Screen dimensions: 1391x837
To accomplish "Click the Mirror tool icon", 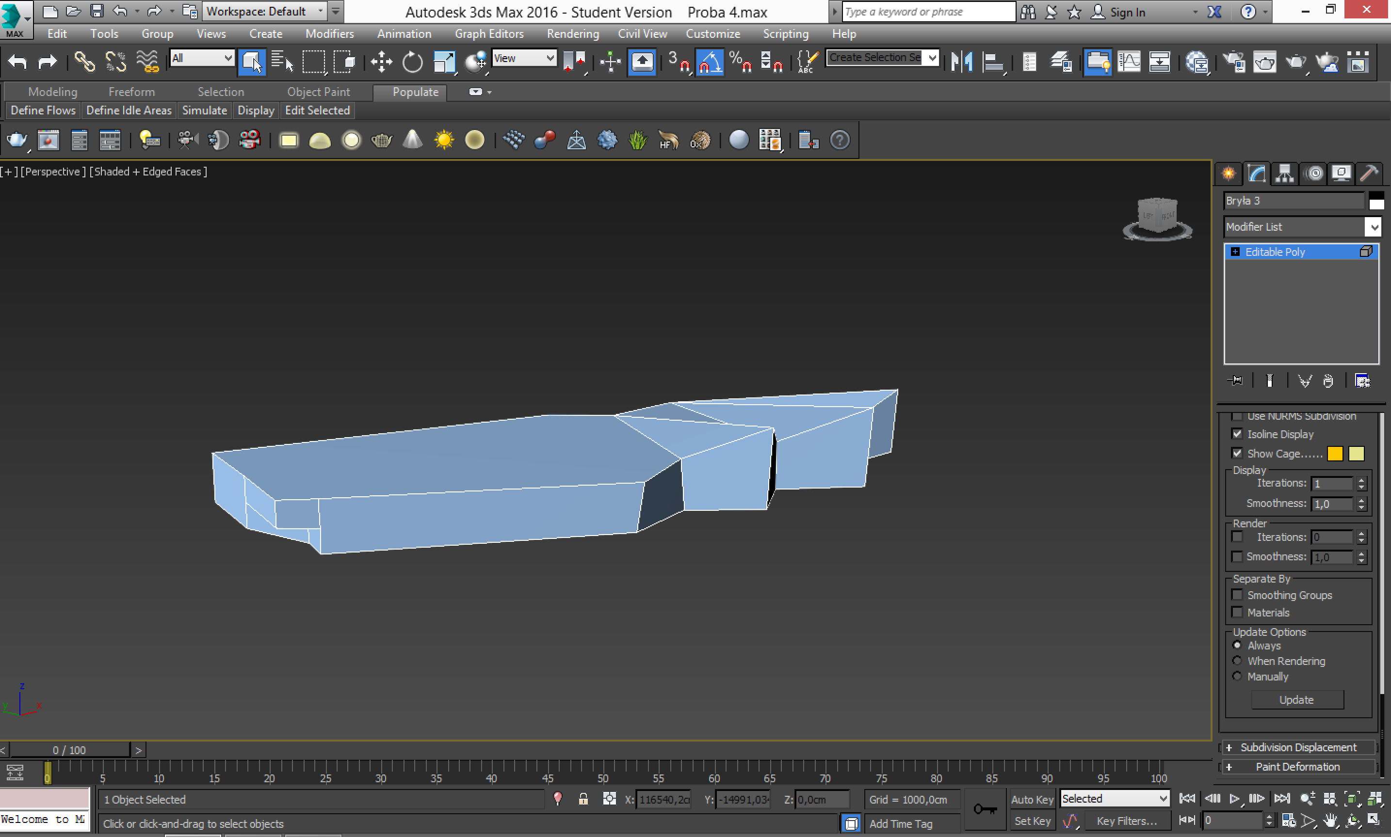I will (x=962, y=62).
